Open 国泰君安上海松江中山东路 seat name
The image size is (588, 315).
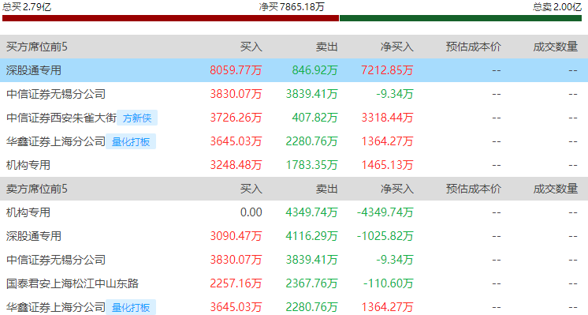(73, 283)
